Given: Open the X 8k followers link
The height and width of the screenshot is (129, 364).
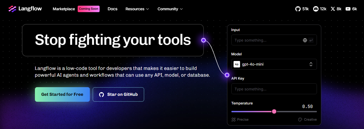Looking at the screenshot, I should tap(336, 9).
